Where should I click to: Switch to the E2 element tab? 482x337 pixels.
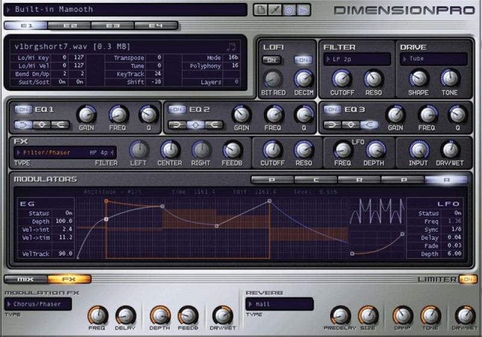[x=70, y=25]
